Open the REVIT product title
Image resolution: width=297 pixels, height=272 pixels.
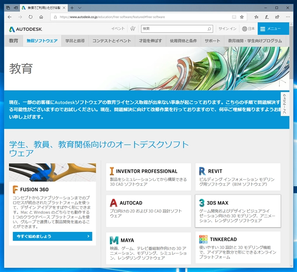point(215,171)
